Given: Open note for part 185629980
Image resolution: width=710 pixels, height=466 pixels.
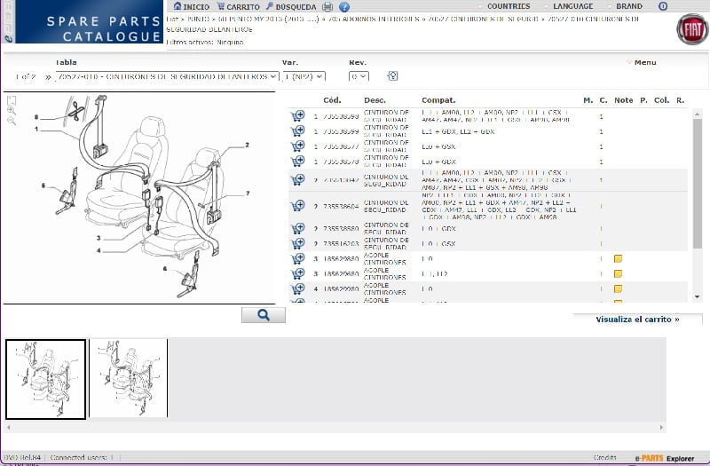Looking at the screenshot, I should pos(618,288).
